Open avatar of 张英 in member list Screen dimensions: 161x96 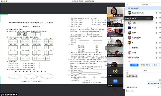point(130,23)
